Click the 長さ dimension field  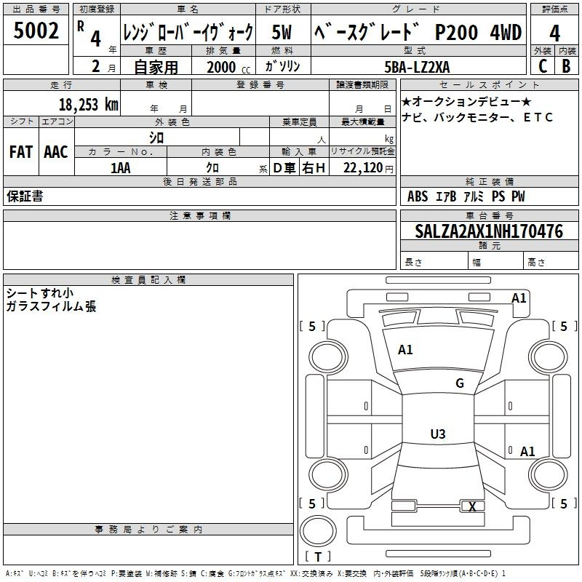[x=434, y=260]
